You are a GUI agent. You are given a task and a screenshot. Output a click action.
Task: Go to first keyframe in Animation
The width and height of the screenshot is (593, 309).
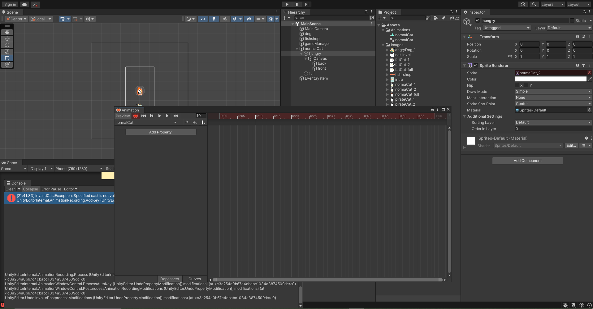click(x=144, y=116)
